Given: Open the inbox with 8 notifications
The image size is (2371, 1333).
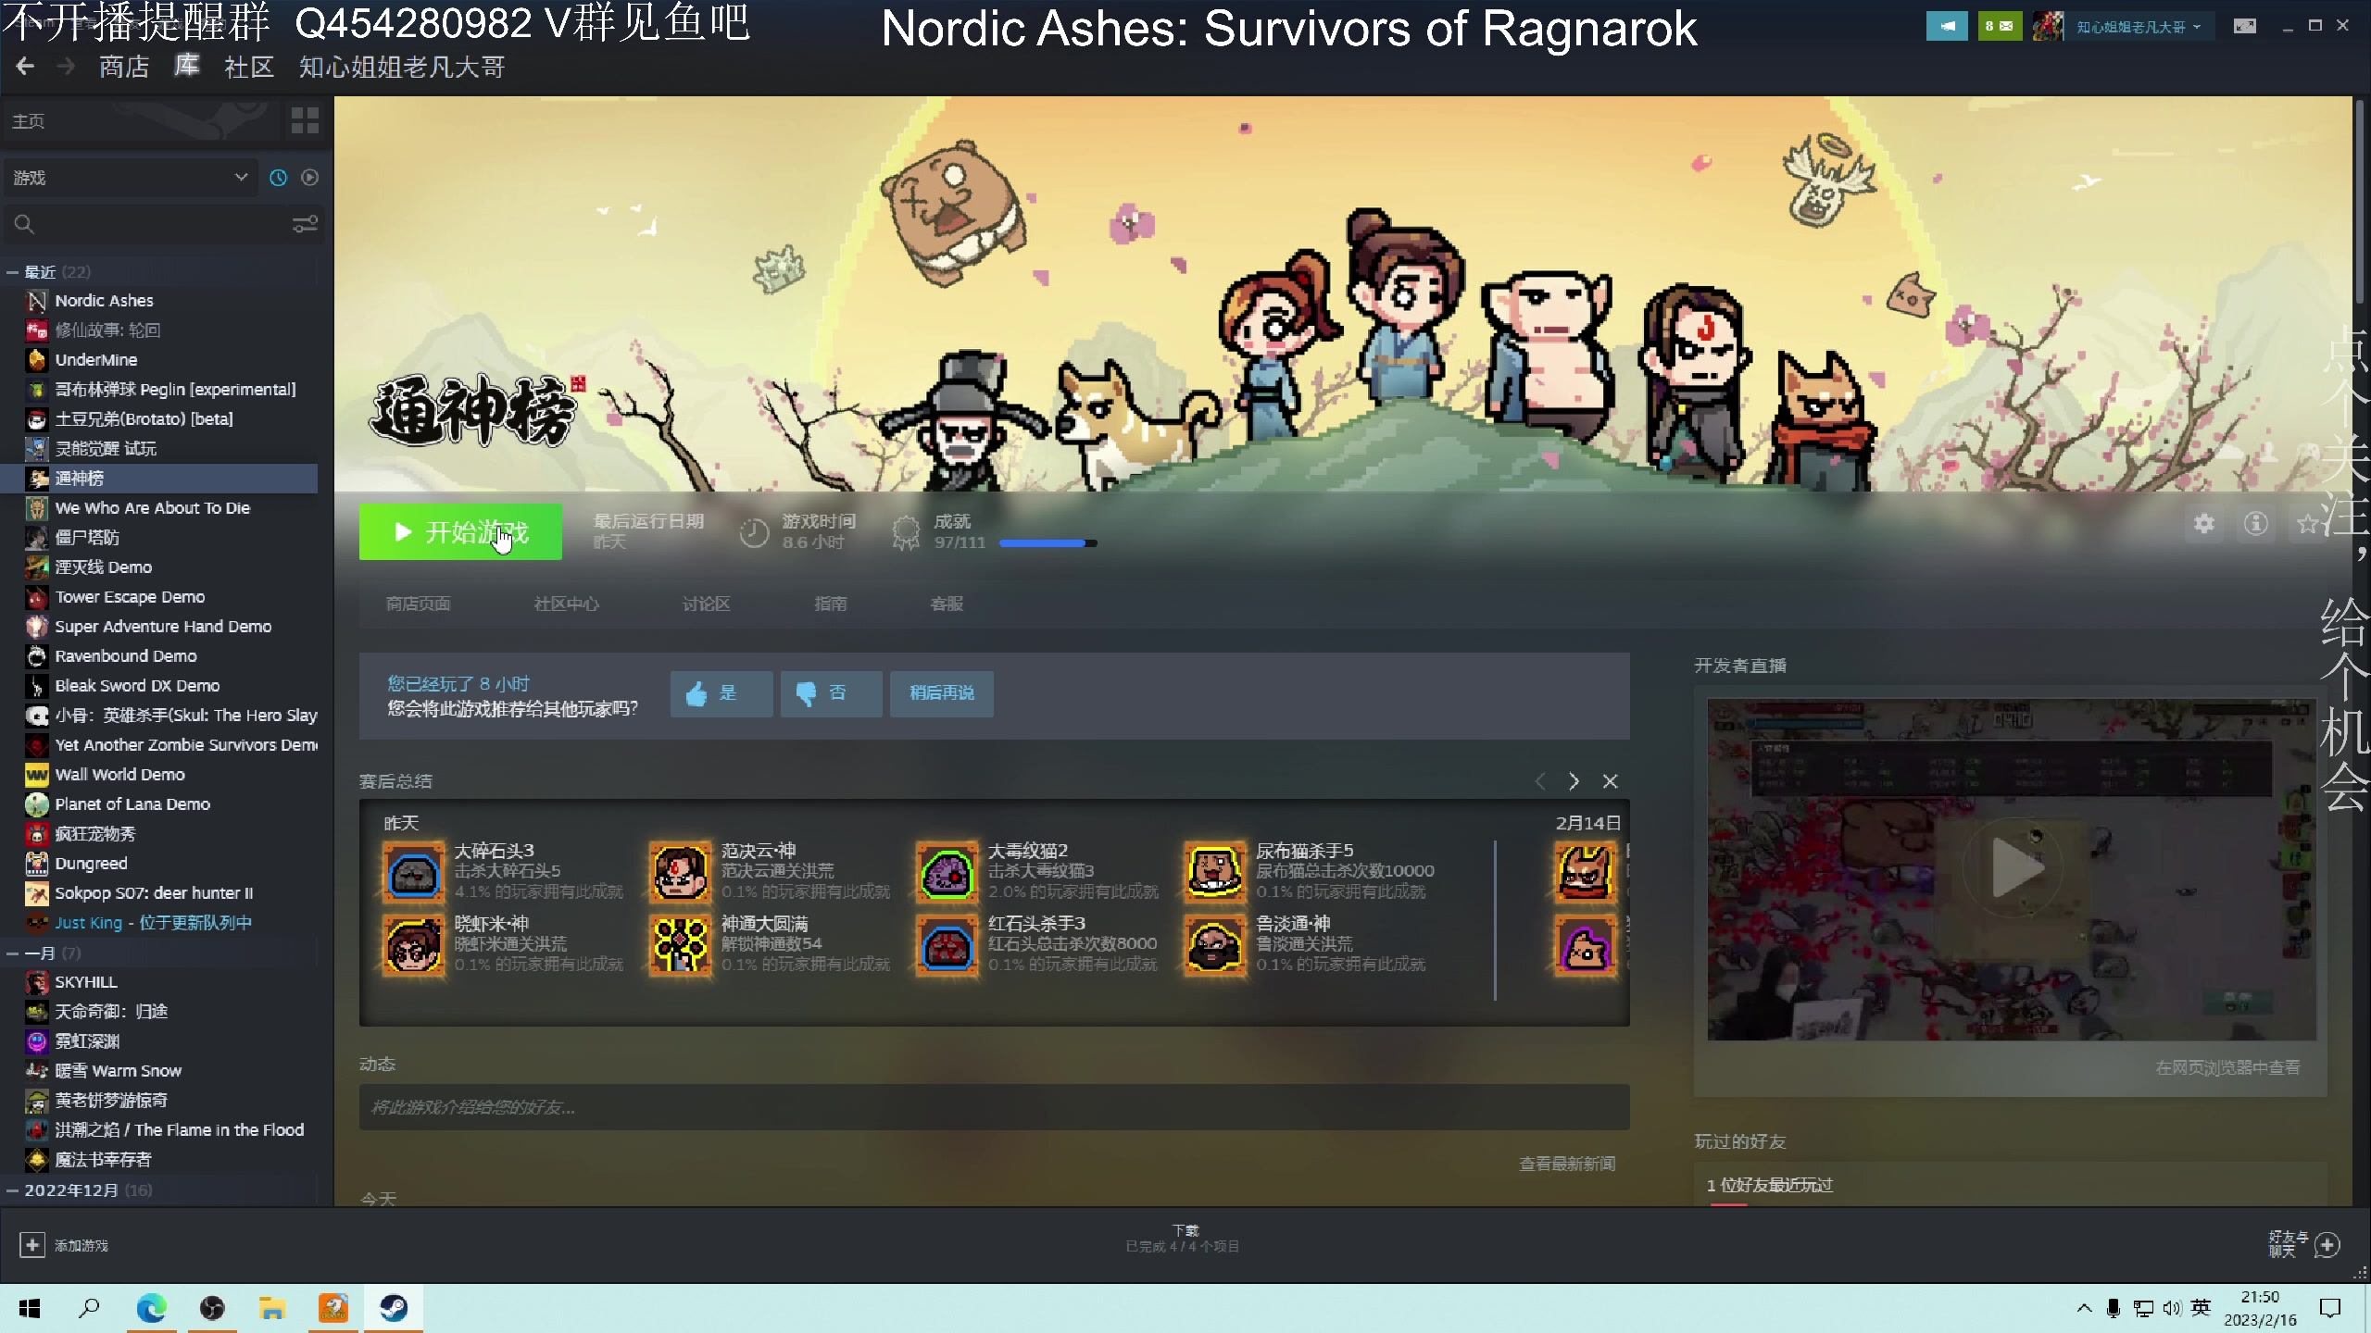Looking at the screenshot, I should (x=2000, y=26).
